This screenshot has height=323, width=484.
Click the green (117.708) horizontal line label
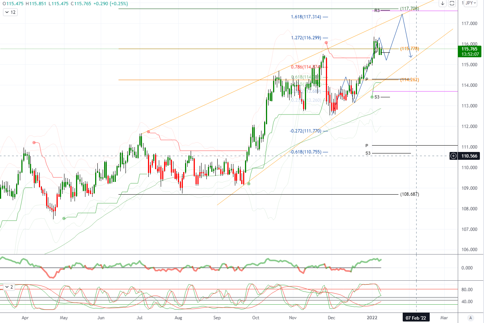pyautogui.click(x=409, y=8)
